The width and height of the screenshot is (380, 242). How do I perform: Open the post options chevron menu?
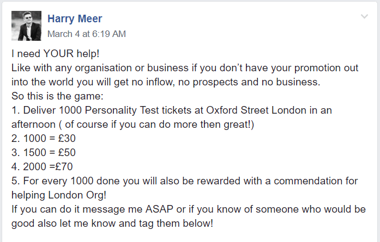364,16
